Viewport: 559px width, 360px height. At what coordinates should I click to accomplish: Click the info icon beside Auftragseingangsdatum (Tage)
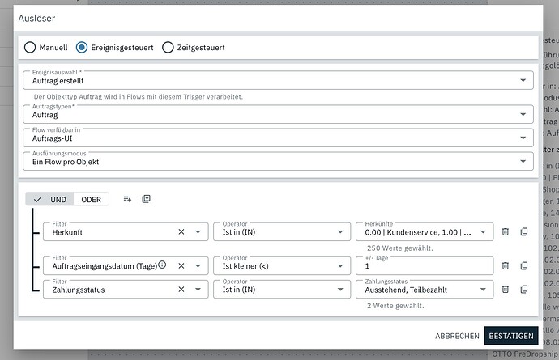point(162,265)
